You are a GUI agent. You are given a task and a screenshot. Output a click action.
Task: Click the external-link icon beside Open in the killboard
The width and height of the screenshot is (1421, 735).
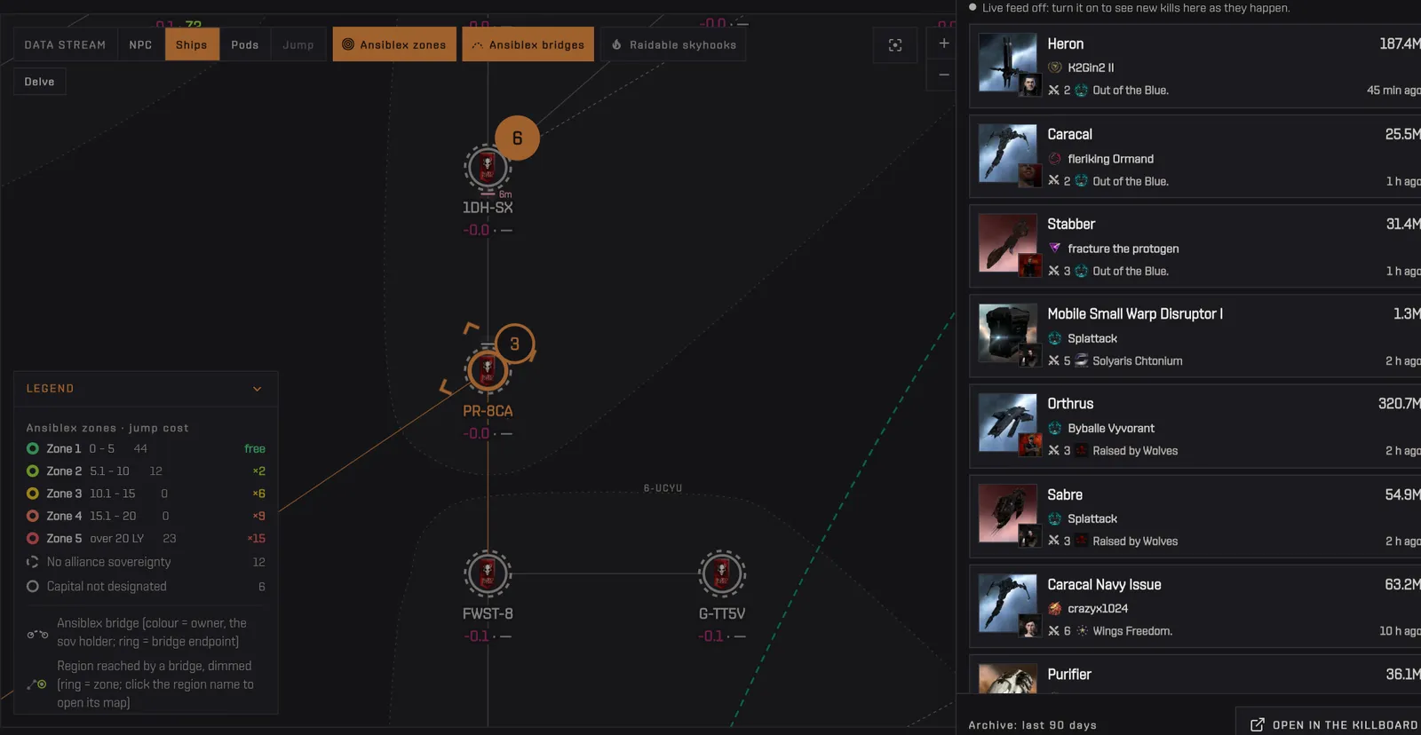pyautogui.click(x=1258, y=725)
